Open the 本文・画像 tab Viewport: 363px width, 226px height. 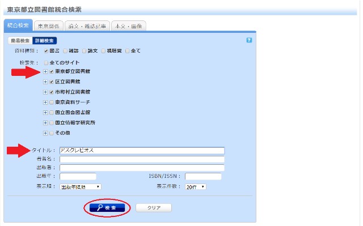tap(129, 26)
